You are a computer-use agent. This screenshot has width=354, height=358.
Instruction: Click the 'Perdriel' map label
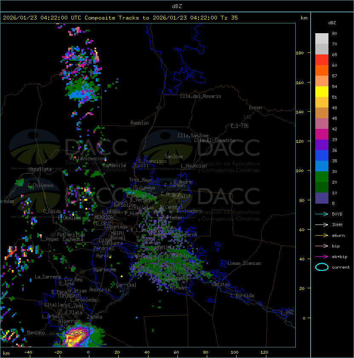[104, 248]
